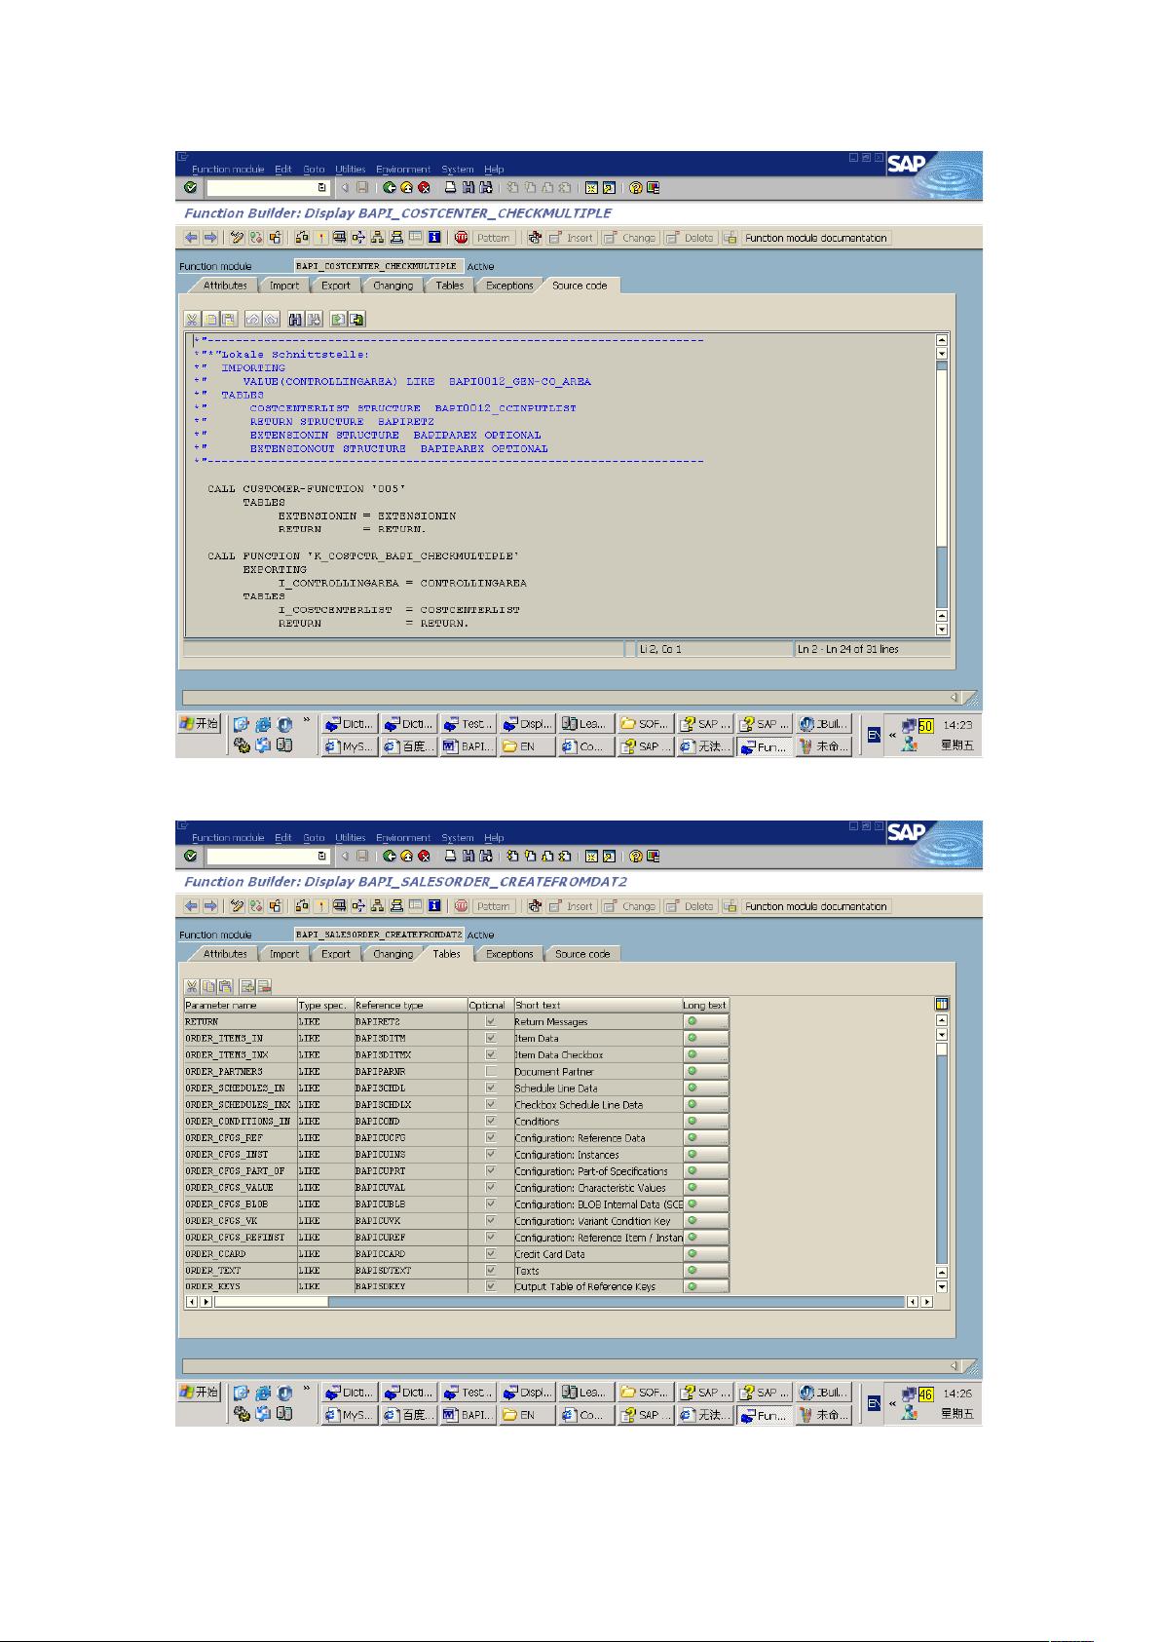Open Long text button for ORDER_PARTNERS row
1161x1642 pixels.
706,1071
